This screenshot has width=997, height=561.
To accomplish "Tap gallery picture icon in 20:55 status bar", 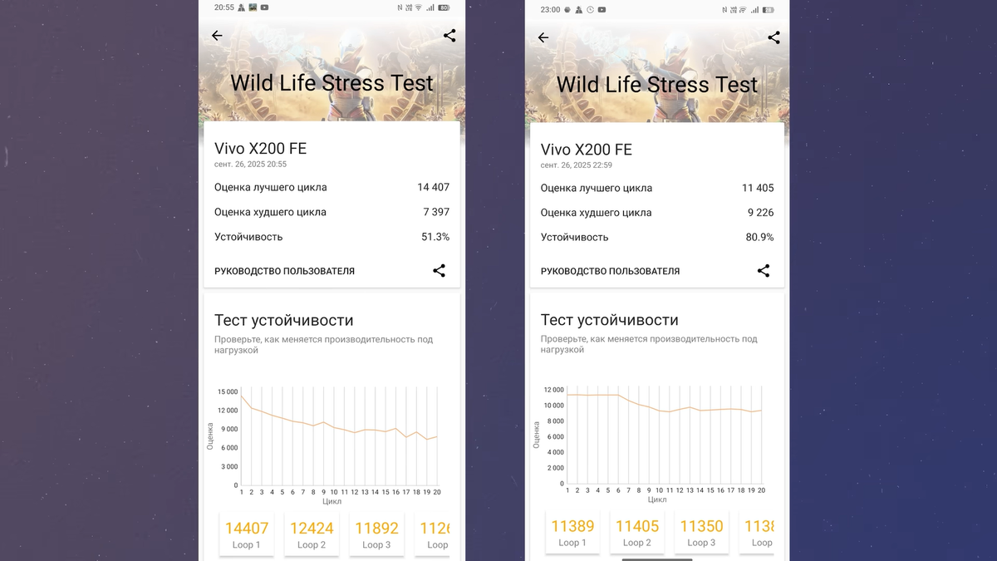I will point(253,7).
